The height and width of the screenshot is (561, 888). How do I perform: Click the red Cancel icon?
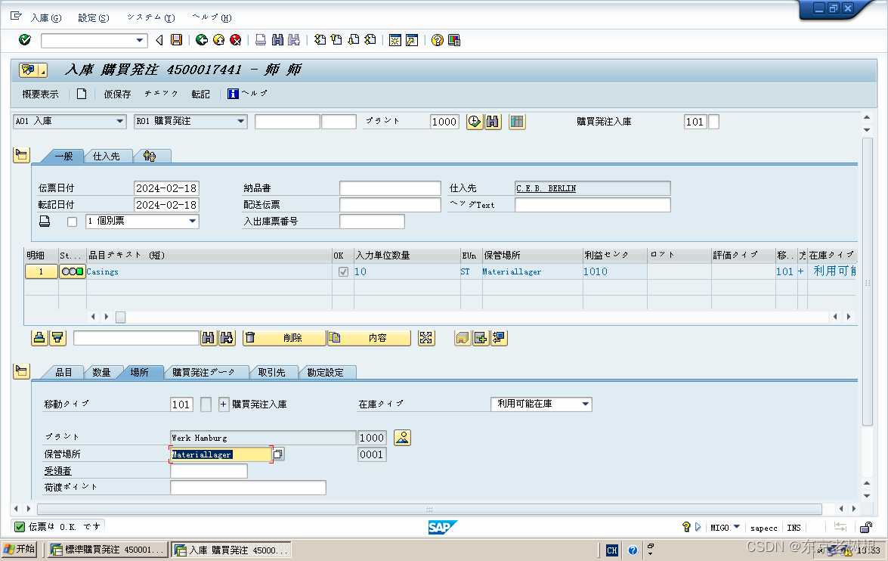coord(236,39)
